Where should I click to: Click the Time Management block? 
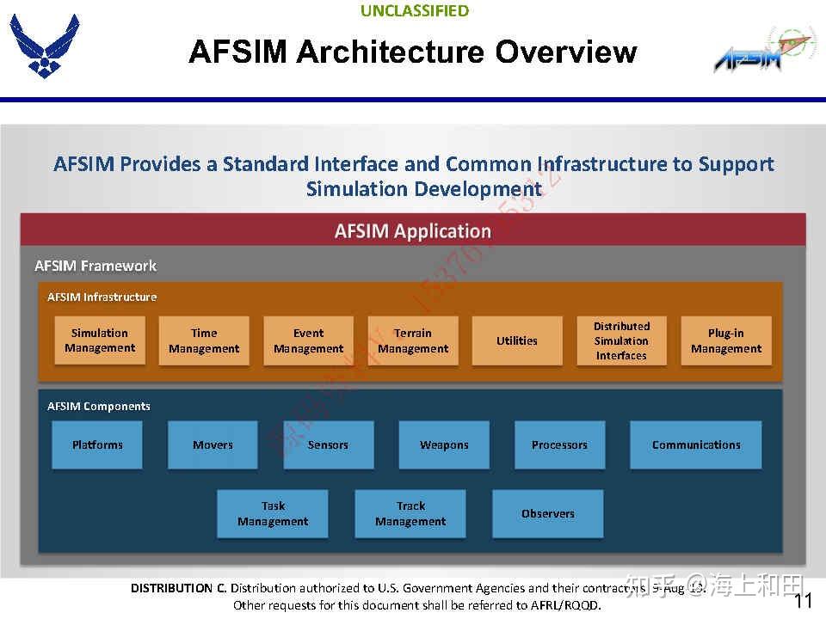204,340
